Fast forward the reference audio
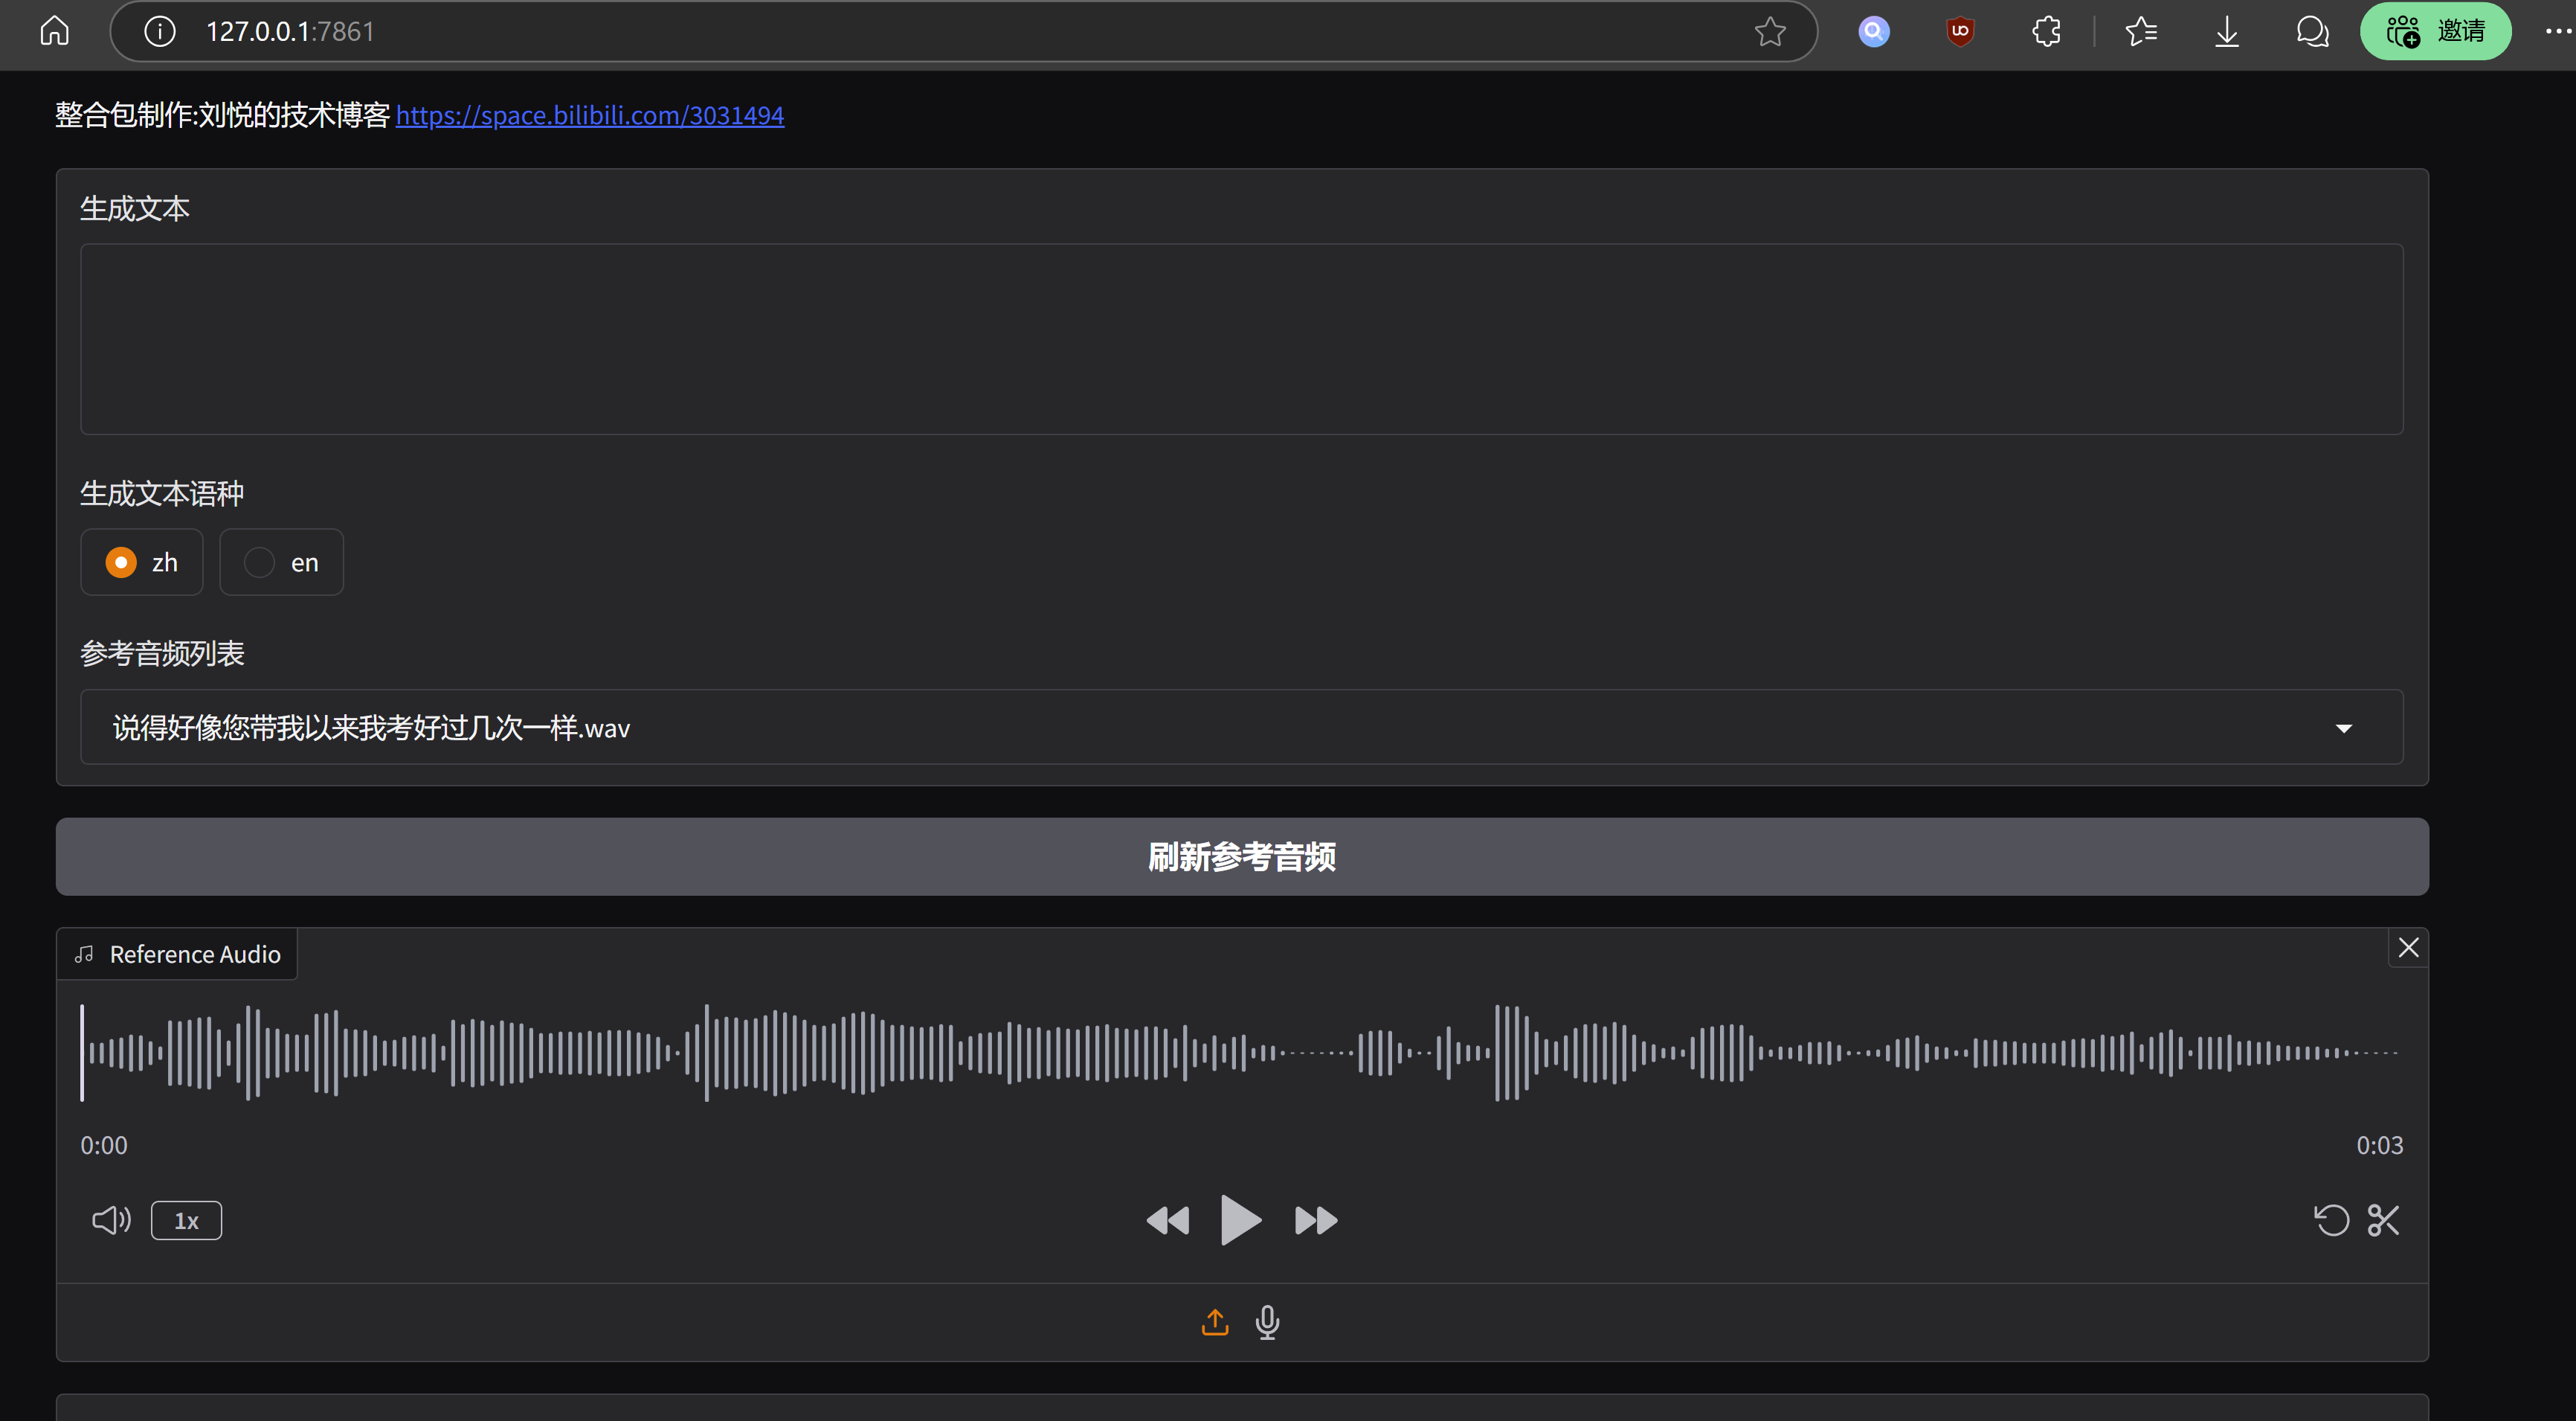 pos(1315,1220)
